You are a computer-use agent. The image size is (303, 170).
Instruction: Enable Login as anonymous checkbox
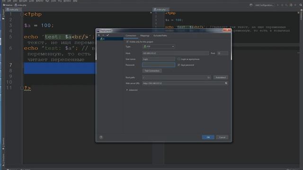[178, 59]
